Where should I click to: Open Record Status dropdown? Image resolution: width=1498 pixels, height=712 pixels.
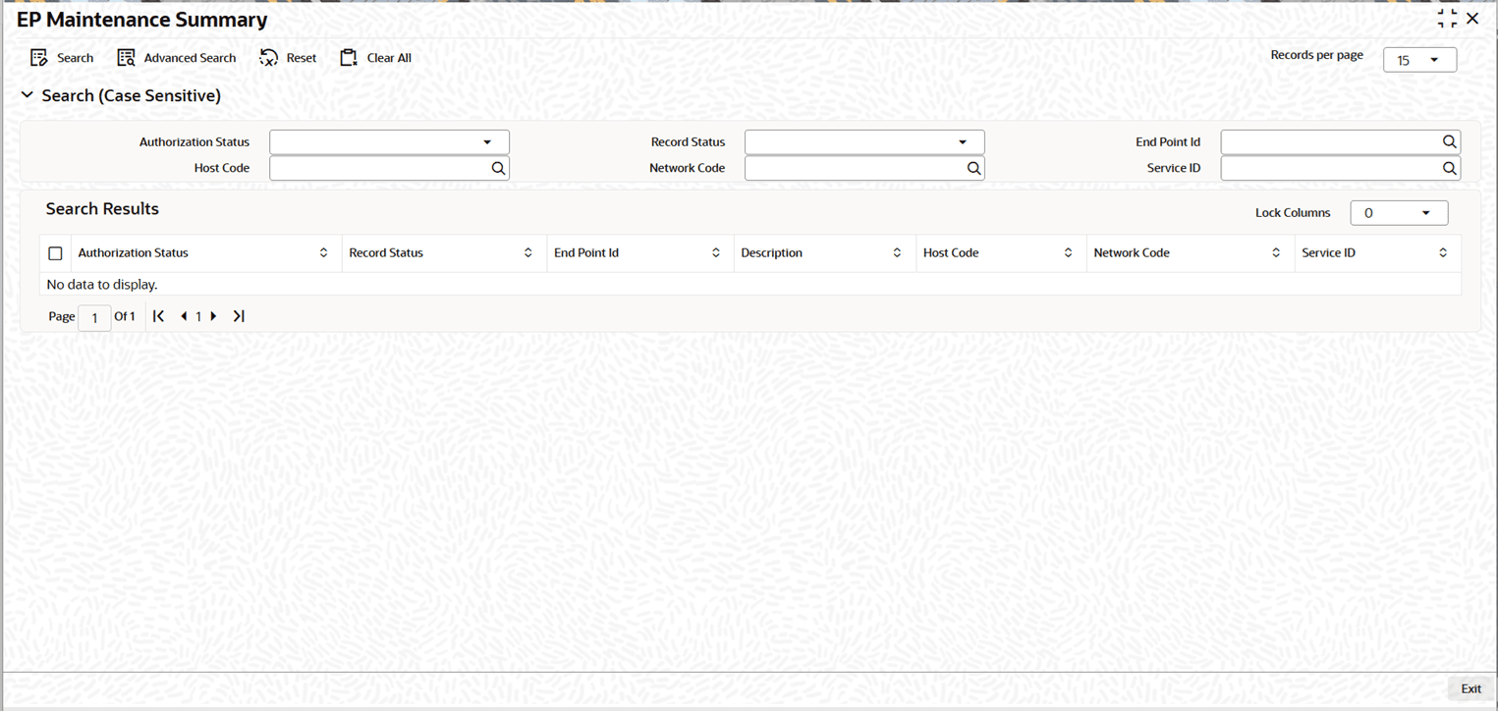click(x=864, y=142)
